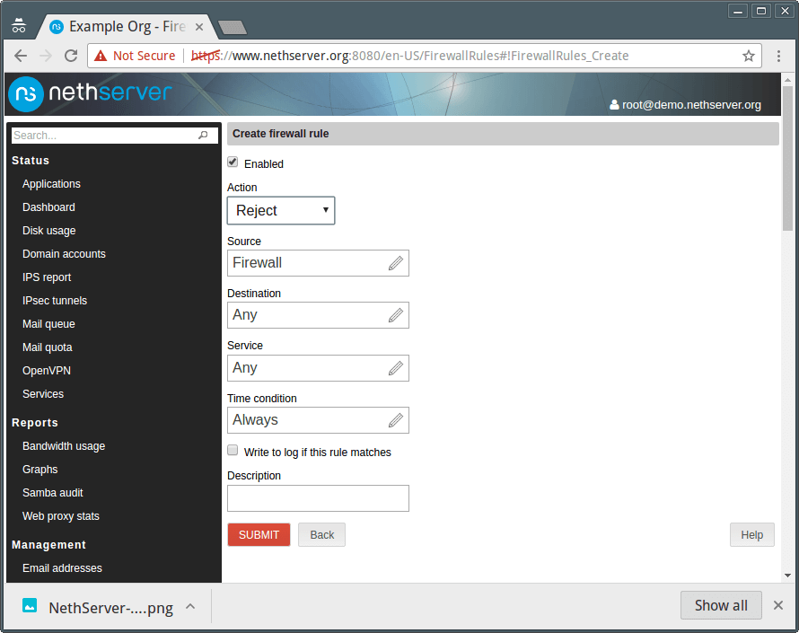
Task: Click the red SUBMIT button
Action: [x=259, y=534]
